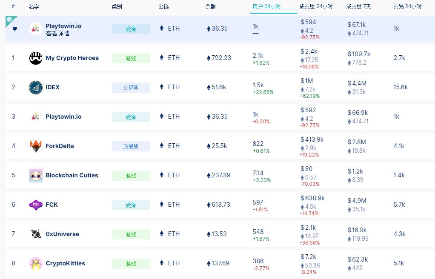Click the CryptoKitties cat logo
Image resolution: width=435 pixels, height=279 pixels.
pyautogui.click(x=36, y=263)
